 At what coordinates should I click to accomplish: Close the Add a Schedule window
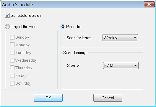(x=149, y=4)
